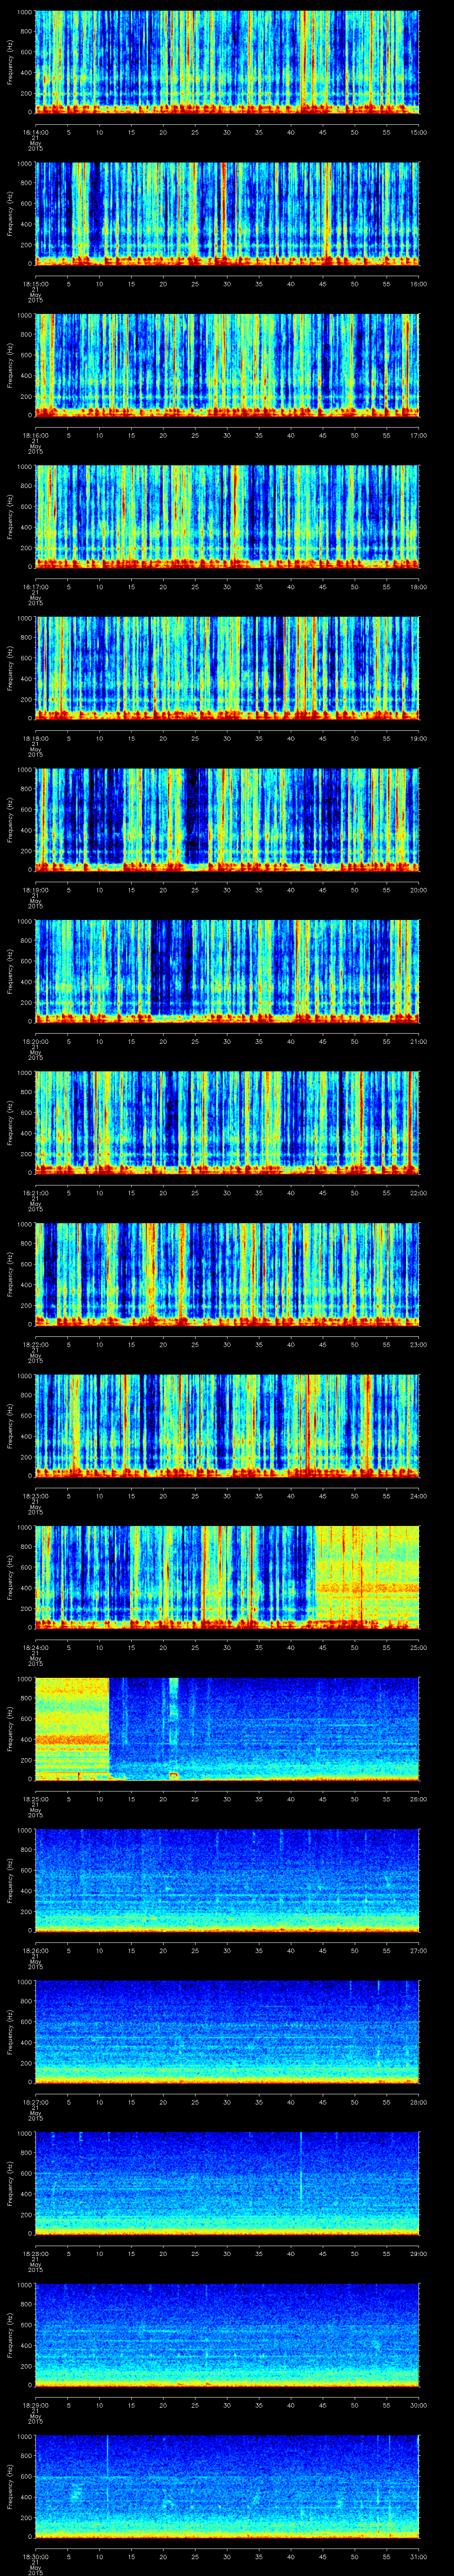Click the 18:23:00 start time label

(x=35, y=1496)
